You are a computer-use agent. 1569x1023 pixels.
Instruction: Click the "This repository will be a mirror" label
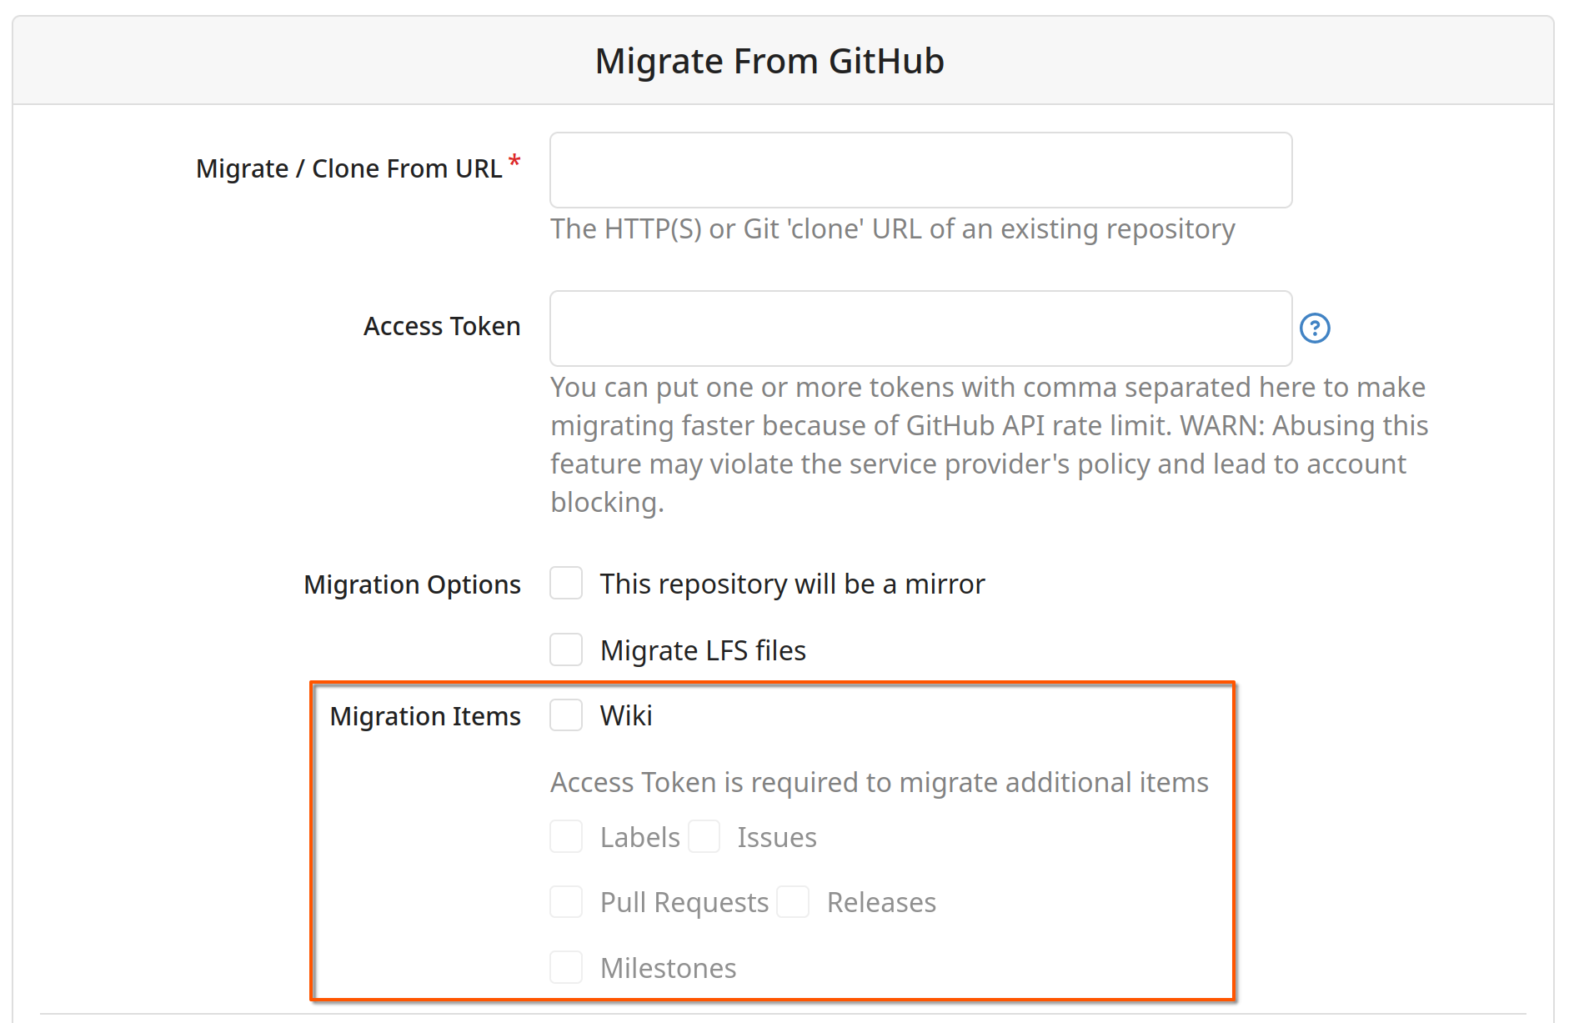(792, 584)
